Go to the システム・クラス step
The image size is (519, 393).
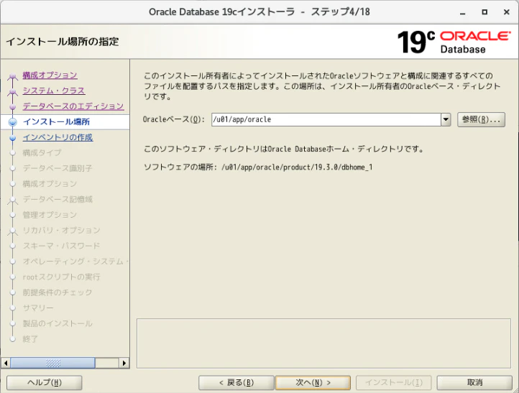tap(54, 91)
